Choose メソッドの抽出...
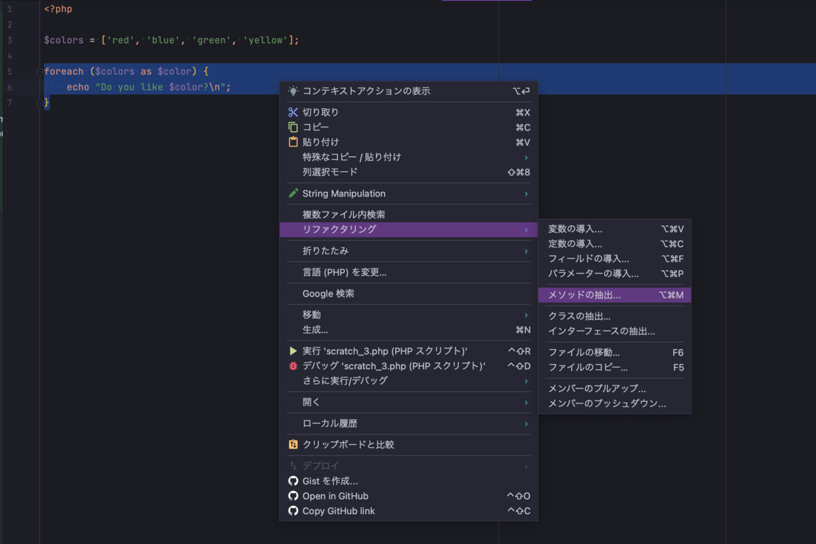Screen dimensions: 816x544 (x=615, y=295)
